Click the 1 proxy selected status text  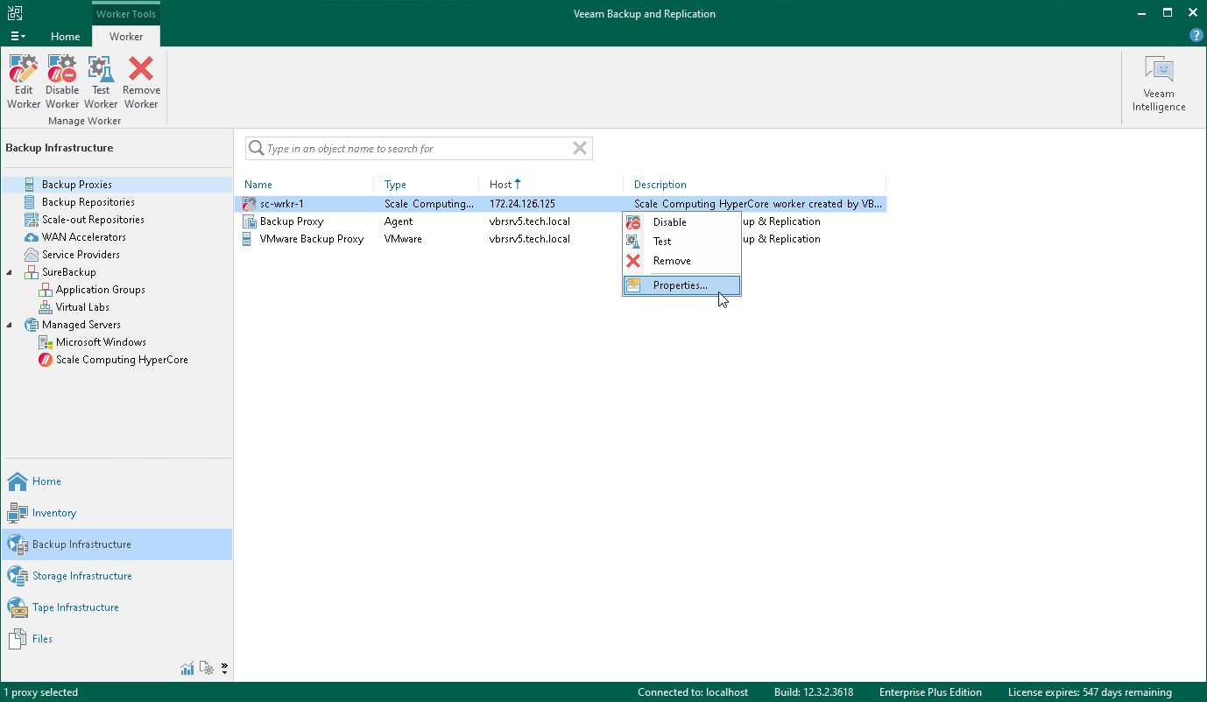pyautogui.click(x=41, y=692)
